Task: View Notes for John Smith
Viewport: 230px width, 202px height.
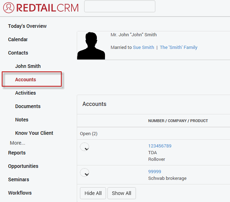Action: (21, 120)
